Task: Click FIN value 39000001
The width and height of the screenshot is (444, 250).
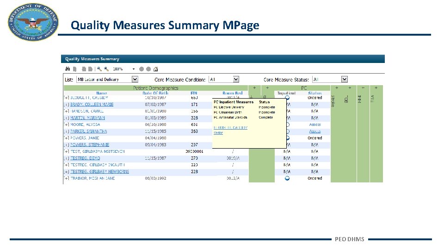Action: click(194, 151)
